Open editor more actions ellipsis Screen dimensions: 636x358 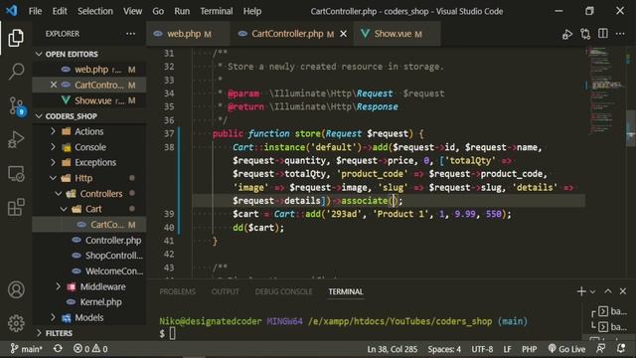(620, 34)
